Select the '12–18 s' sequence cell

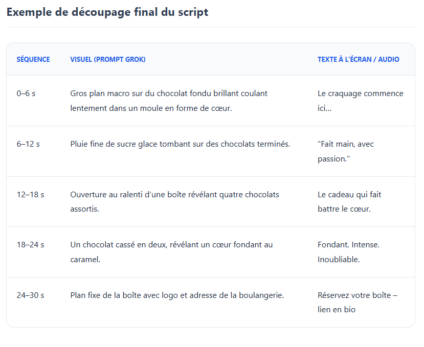tap(30, 195)
